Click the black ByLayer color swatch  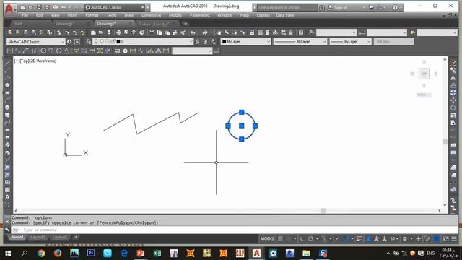[x=225, y=42]
